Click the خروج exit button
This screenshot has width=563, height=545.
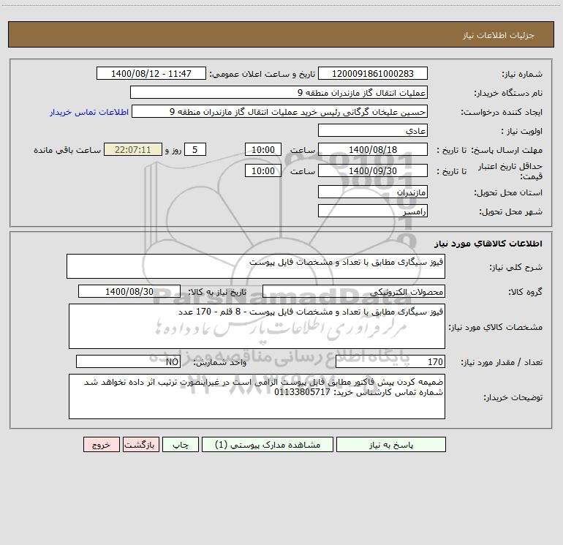click(x=101, y=445)
